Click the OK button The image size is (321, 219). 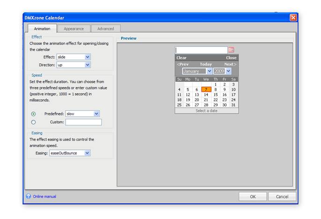(253, 197)
